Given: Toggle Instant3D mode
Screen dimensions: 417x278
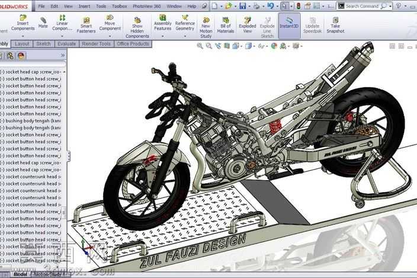Looking at the screenshot, I should (289, 25).
